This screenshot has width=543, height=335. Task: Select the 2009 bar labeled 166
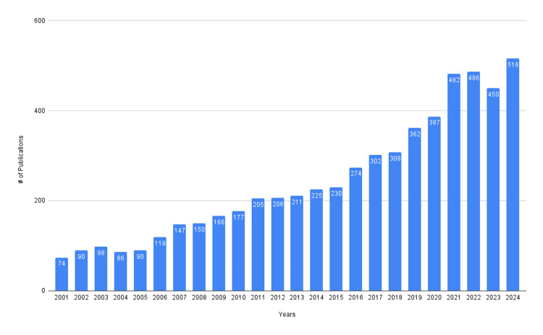coord(219,253)
